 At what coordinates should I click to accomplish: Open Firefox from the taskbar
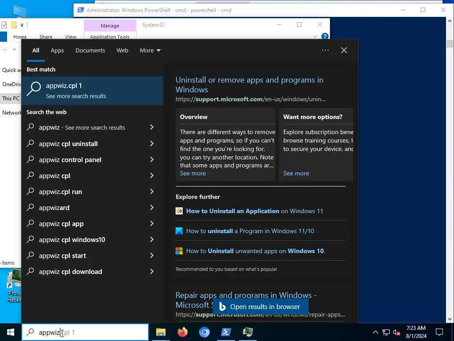pyautogui.click(x=182, y=332)
